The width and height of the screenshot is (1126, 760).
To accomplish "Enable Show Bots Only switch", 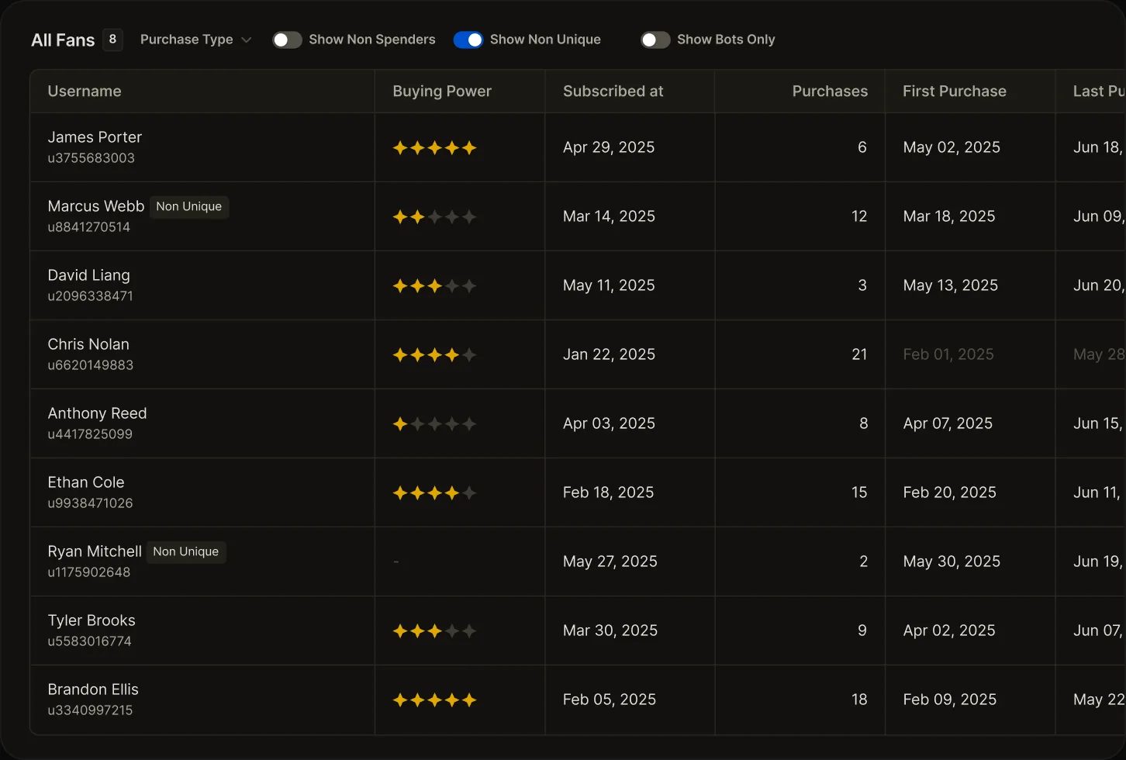I will (x=655, y=40).
